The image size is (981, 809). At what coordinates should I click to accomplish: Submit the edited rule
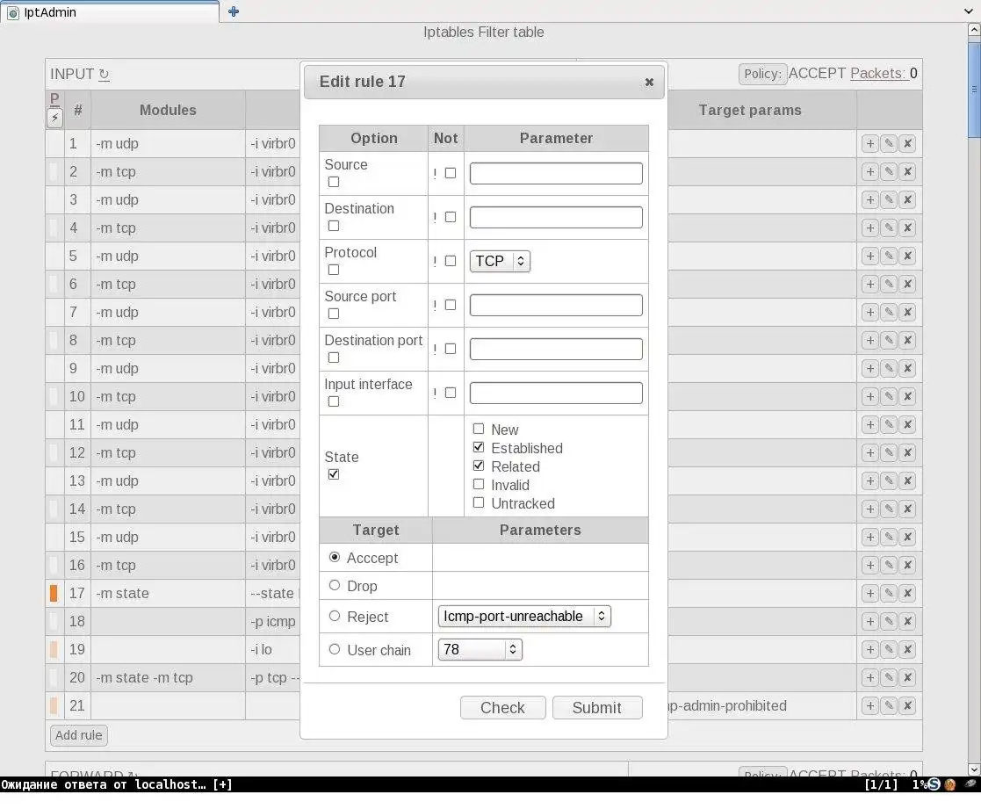(x=597, y=708)
